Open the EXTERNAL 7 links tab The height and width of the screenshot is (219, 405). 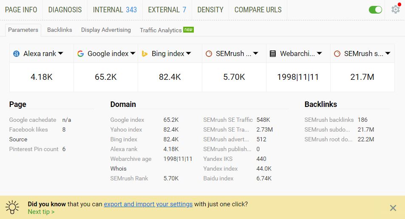coord(167,10)
